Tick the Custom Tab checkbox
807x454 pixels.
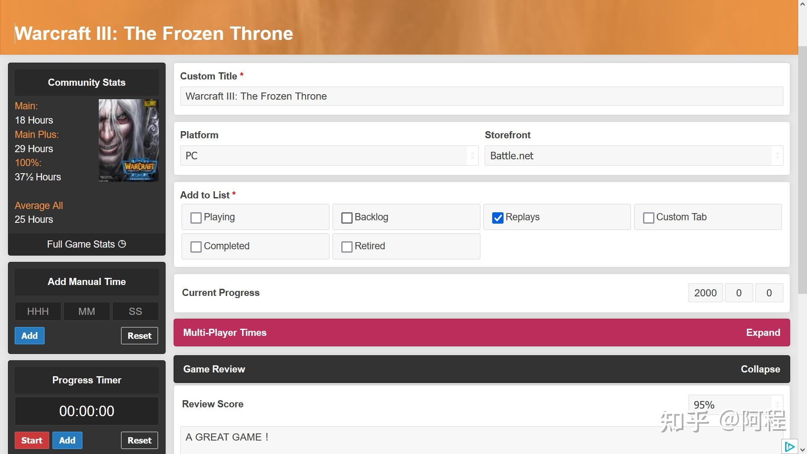tap(649, 218)
